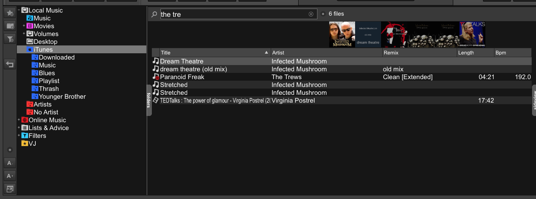Viewport: 536px width, 199px height.
Task: Sort the list by Length column
Action: click(x=475, y=52)
